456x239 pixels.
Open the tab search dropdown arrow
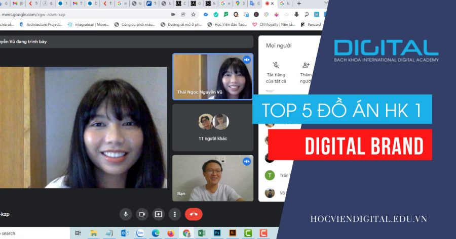[x=326, y=3]
